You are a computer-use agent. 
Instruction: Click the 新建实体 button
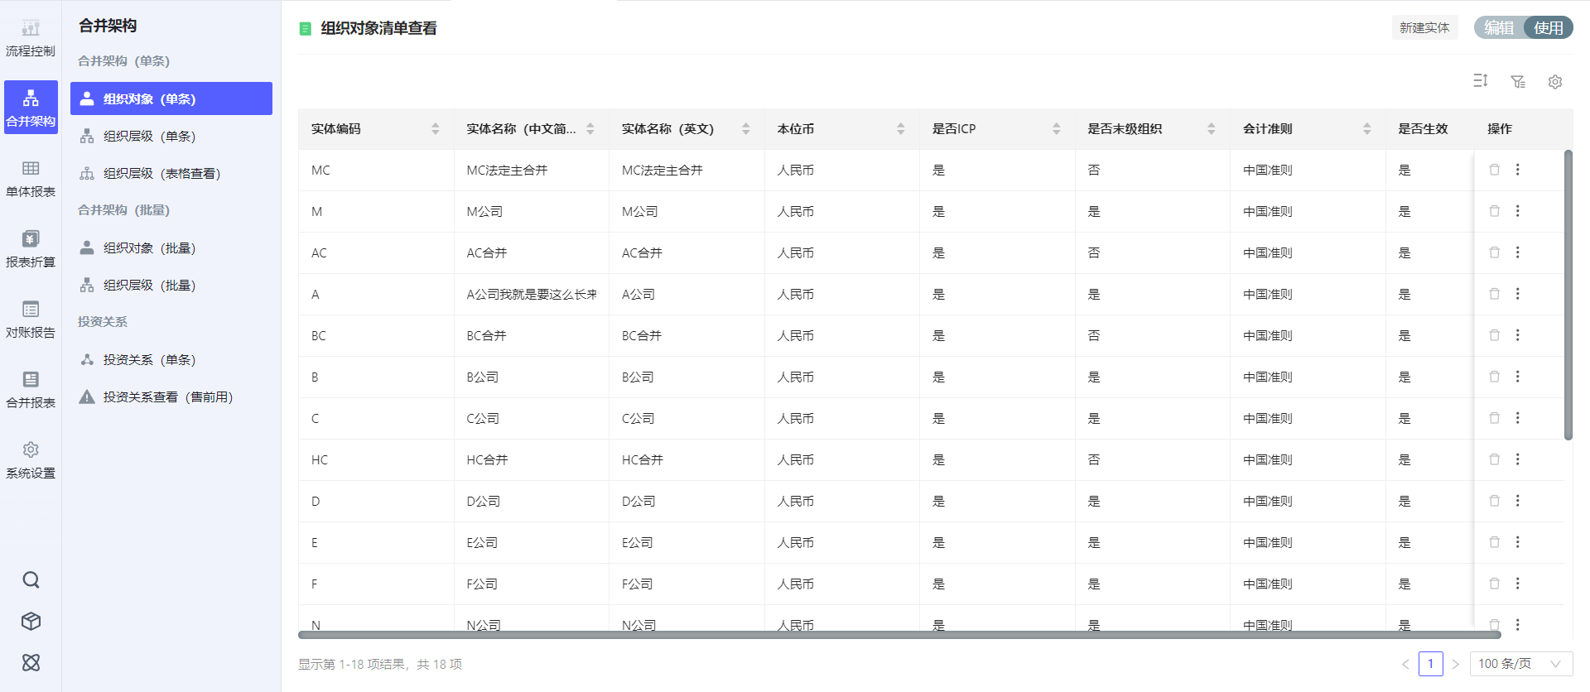tap(1424, 27)
